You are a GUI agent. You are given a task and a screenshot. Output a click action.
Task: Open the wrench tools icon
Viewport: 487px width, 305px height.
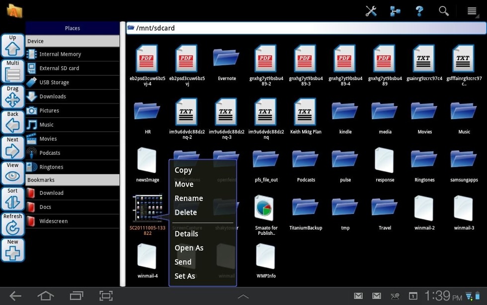[x=371, y=11]
